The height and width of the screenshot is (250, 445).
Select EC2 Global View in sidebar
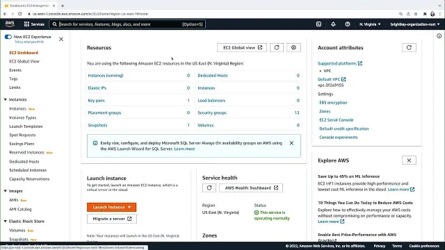pyautogui.click(x=24, y=61)
